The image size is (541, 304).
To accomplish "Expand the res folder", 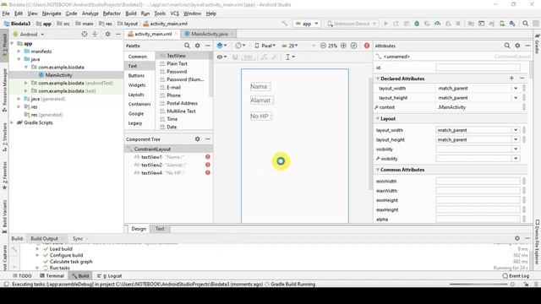I will (x=19, y=107).
